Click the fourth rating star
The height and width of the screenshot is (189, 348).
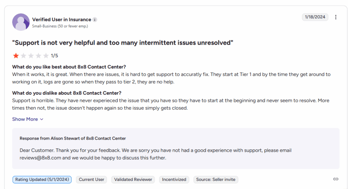(x=38, y=56)
